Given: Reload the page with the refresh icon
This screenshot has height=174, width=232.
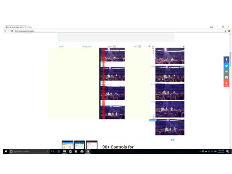Looking at the screenshot, I should pos(12,31).
